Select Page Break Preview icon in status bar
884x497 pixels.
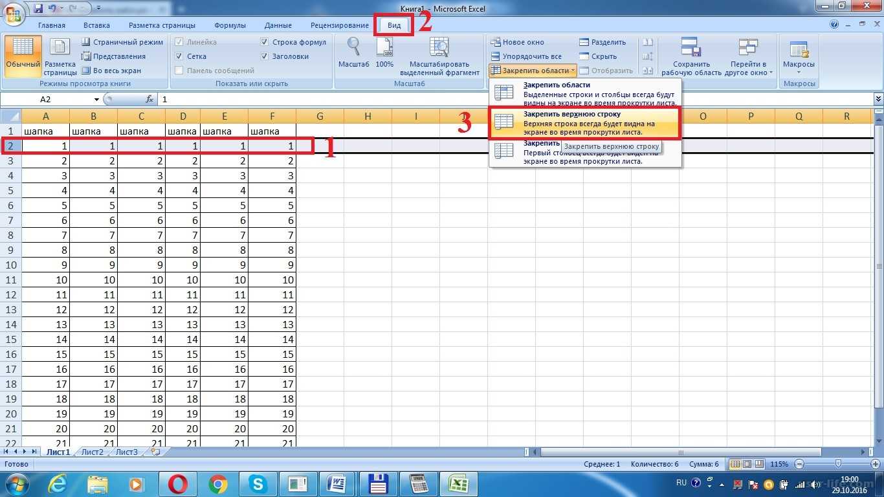[758, 464]
